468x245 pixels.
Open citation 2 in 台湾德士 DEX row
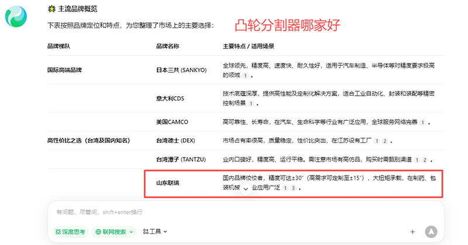(385, 141)
